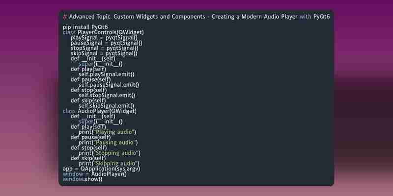
Task: Click "super().__init__()" in PlayerControls class
Action: (101, 64)
